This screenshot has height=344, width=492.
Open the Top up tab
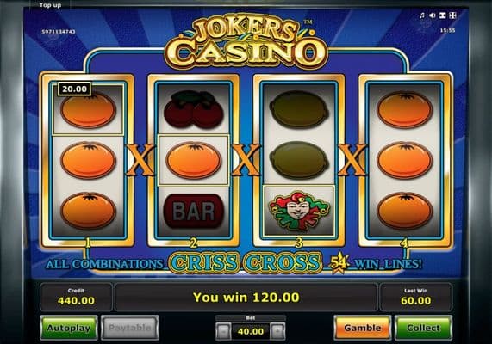click(x=50, y=5)
